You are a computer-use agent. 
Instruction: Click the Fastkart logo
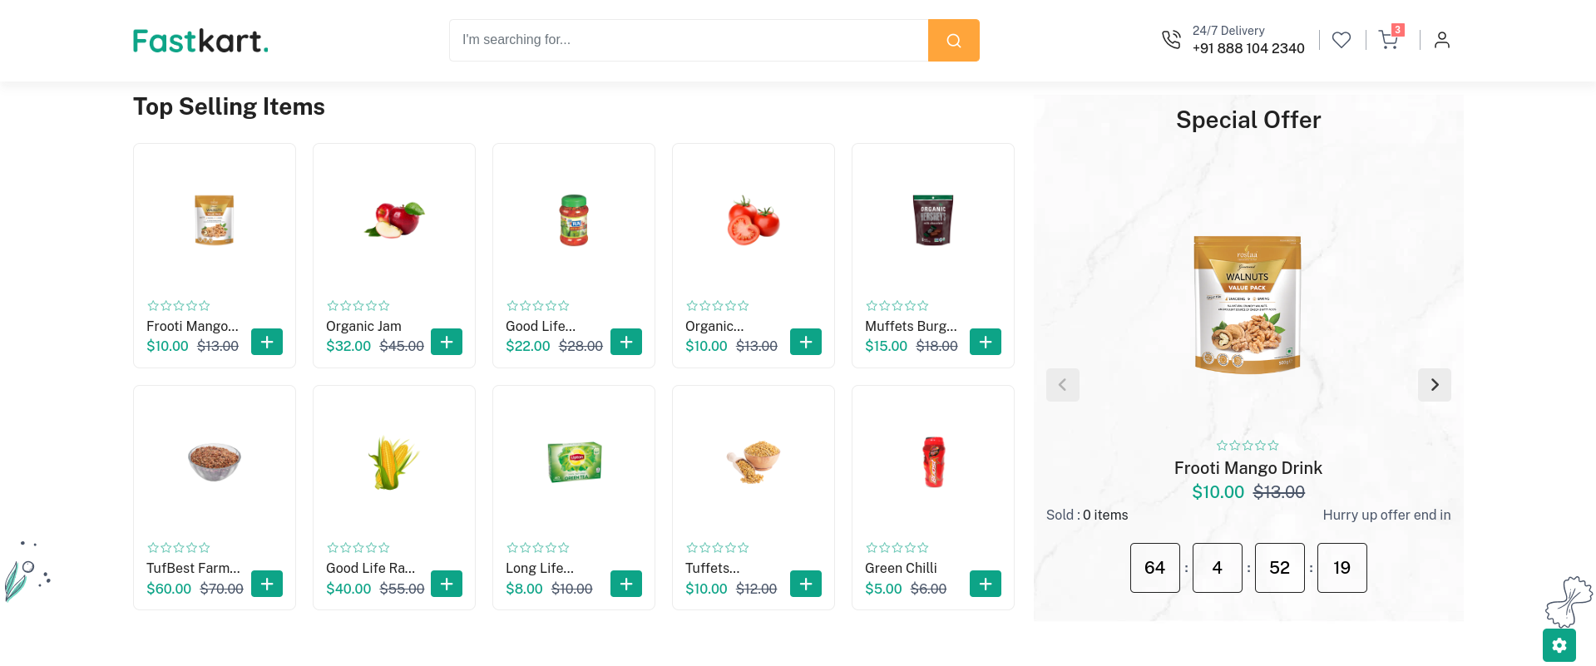pyautogui.click(x=200, y=41)
